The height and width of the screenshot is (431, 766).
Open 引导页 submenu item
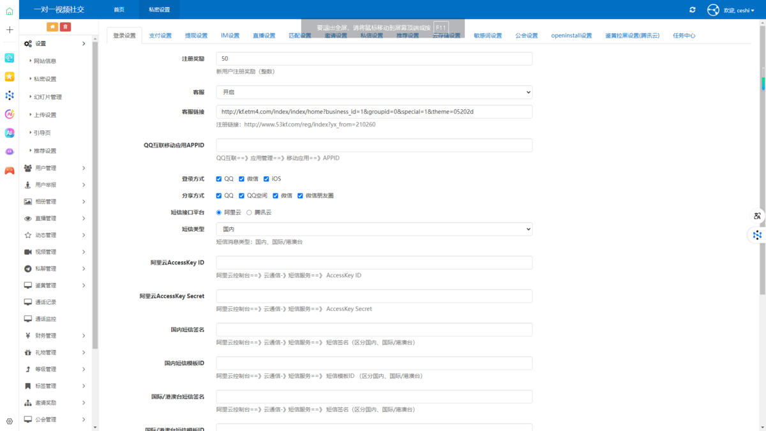(41, 133)
